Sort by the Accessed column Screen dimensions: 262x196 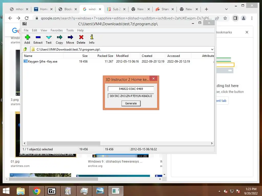[178, 56]
